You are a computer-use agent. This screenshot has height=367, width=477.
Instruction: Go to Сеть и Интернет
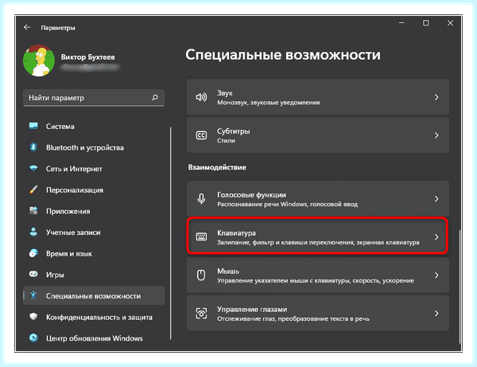[94, 169]
